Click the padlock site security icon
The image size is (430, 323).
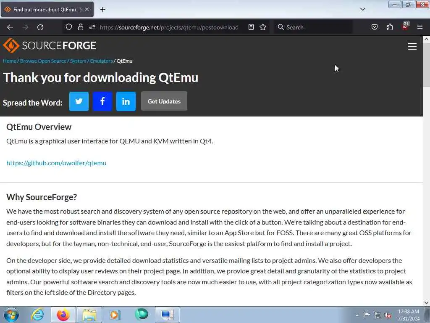(80, 27)
